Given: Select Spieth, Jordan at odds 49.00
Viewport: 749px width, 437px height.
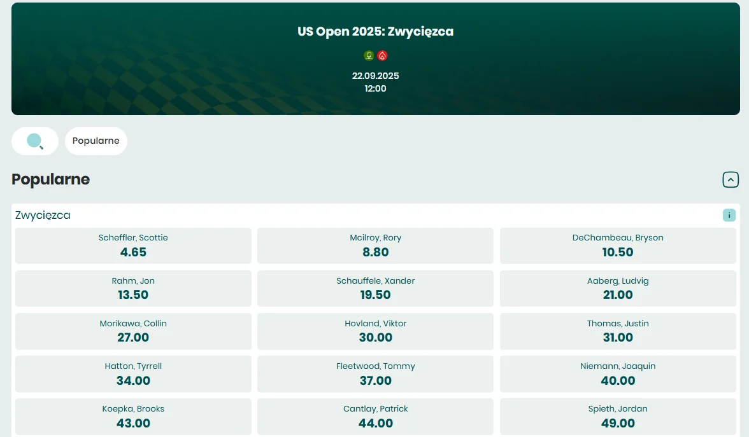Looking at the screenshot, I should point(618,416).
